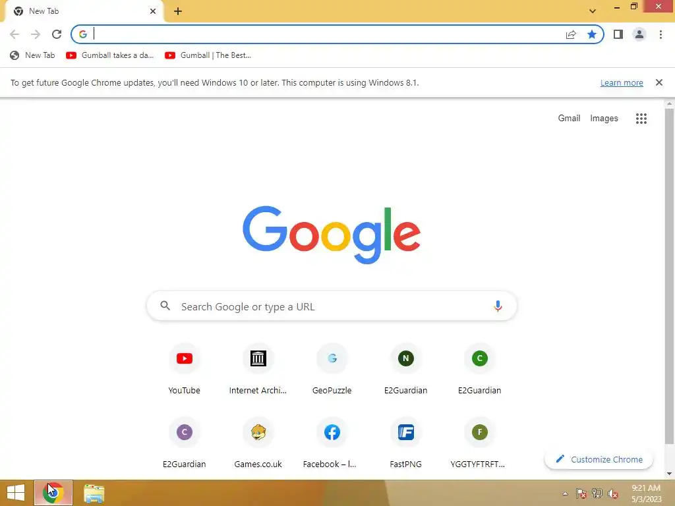The image size is (675, 506).
Task: Click the scrollbar down arrow
Action: click(x=669, y=474)
